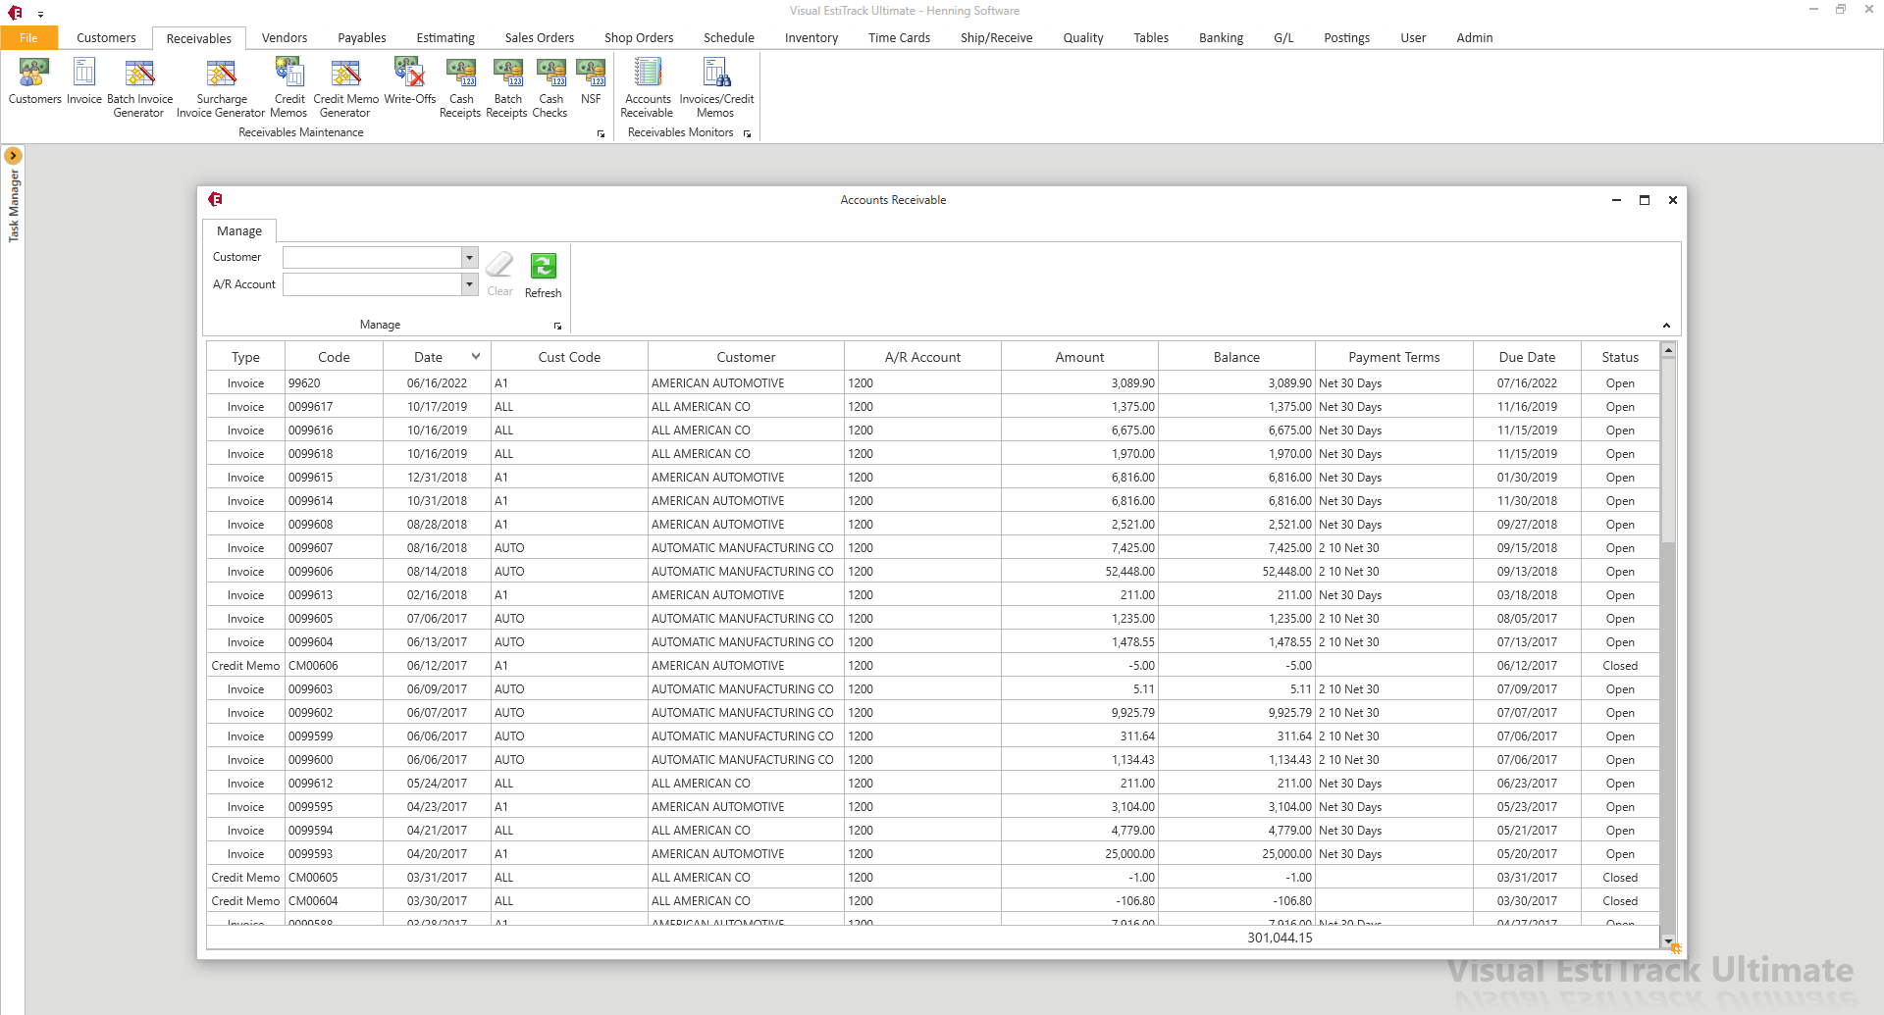Select the Credit Memo Generator icon
The width and height of the screenshot is (1884, 1015).
click(x=344, y=86)
